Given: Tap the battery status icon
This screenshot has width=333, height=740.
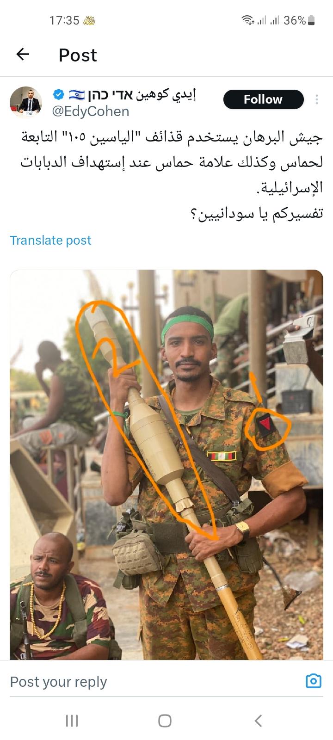Looking at the screenshot, I should tap(311, 20).
